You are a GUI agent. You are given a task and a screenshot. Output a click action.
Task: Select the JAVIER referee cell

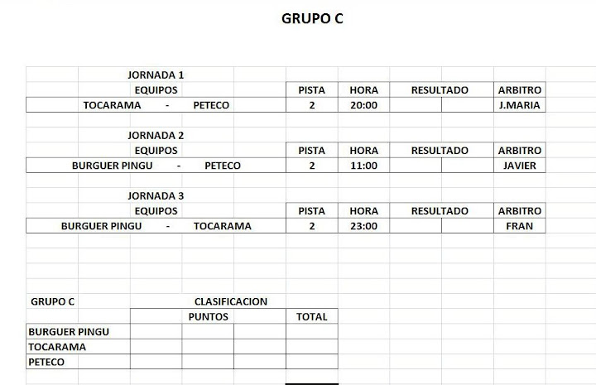point(519,166)
